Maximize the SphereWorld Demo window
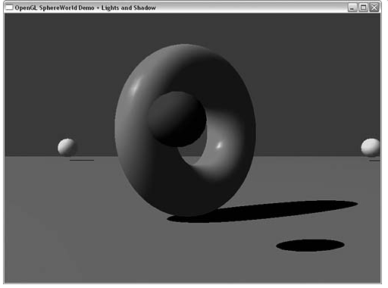 pos(363,8)
